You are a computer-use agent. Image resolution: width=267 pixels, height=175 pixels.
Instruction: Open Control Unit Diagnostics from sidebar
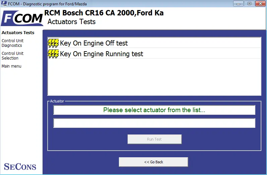point(13,43)
